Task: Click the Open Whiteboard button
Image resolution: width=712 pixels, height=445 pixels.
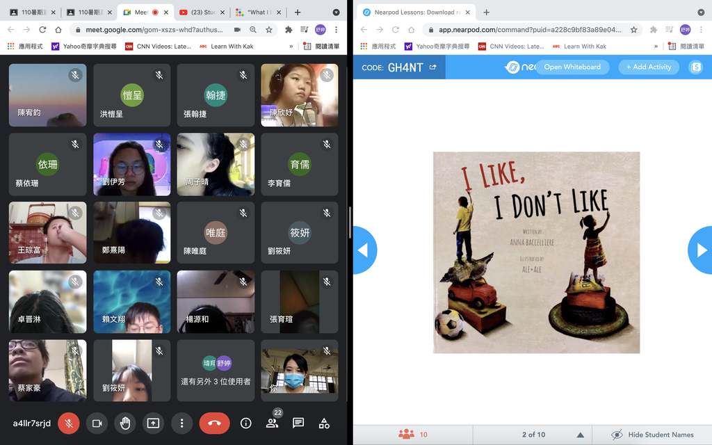Action: [x=572, y=67]
